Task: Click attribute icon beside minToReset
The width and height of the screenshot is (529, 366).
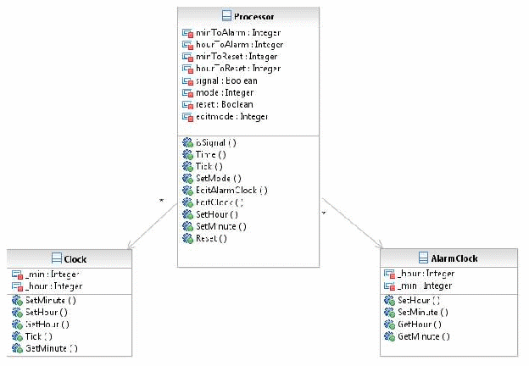Action: [187, 57]
